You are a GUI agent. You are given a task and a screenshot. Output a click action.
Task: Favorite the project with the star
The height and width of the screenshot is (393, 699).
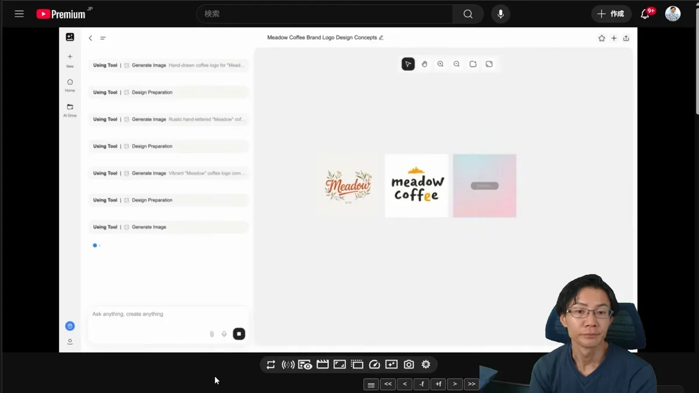point(602,38)
